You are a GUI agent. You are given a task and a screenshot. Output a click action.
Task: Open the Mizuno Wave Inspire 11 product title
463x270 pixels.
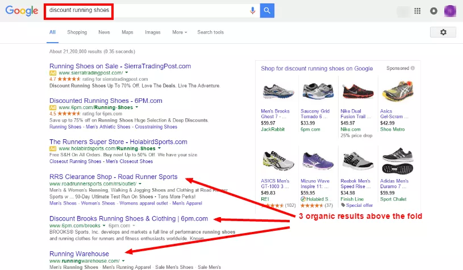315,184
